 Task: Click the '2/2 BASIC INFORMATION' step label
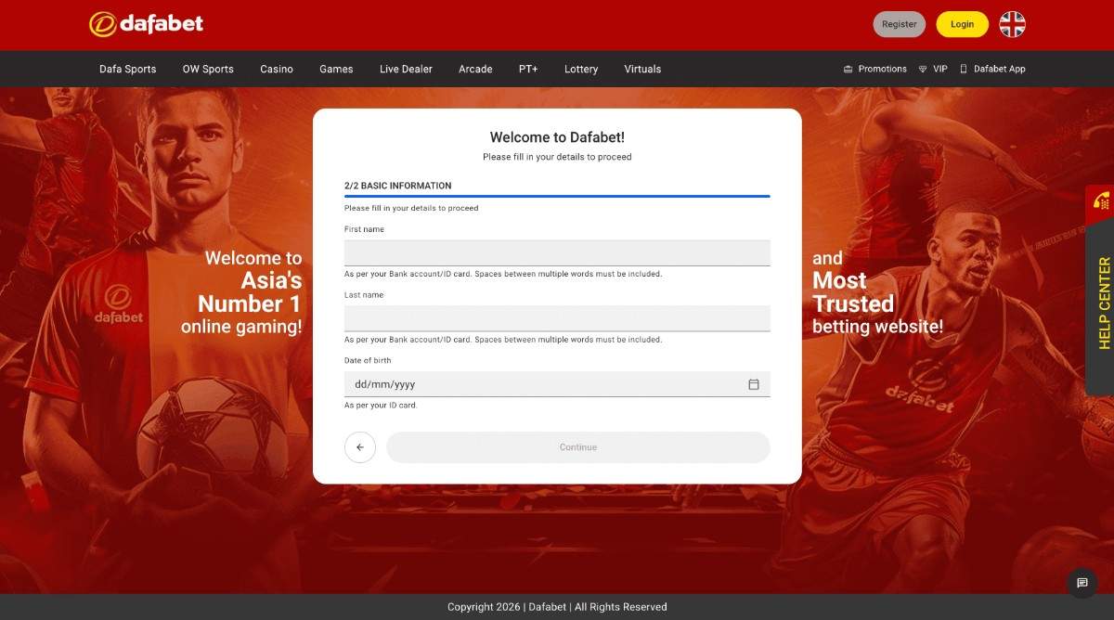pyautogui.click(x=398, y=186)
